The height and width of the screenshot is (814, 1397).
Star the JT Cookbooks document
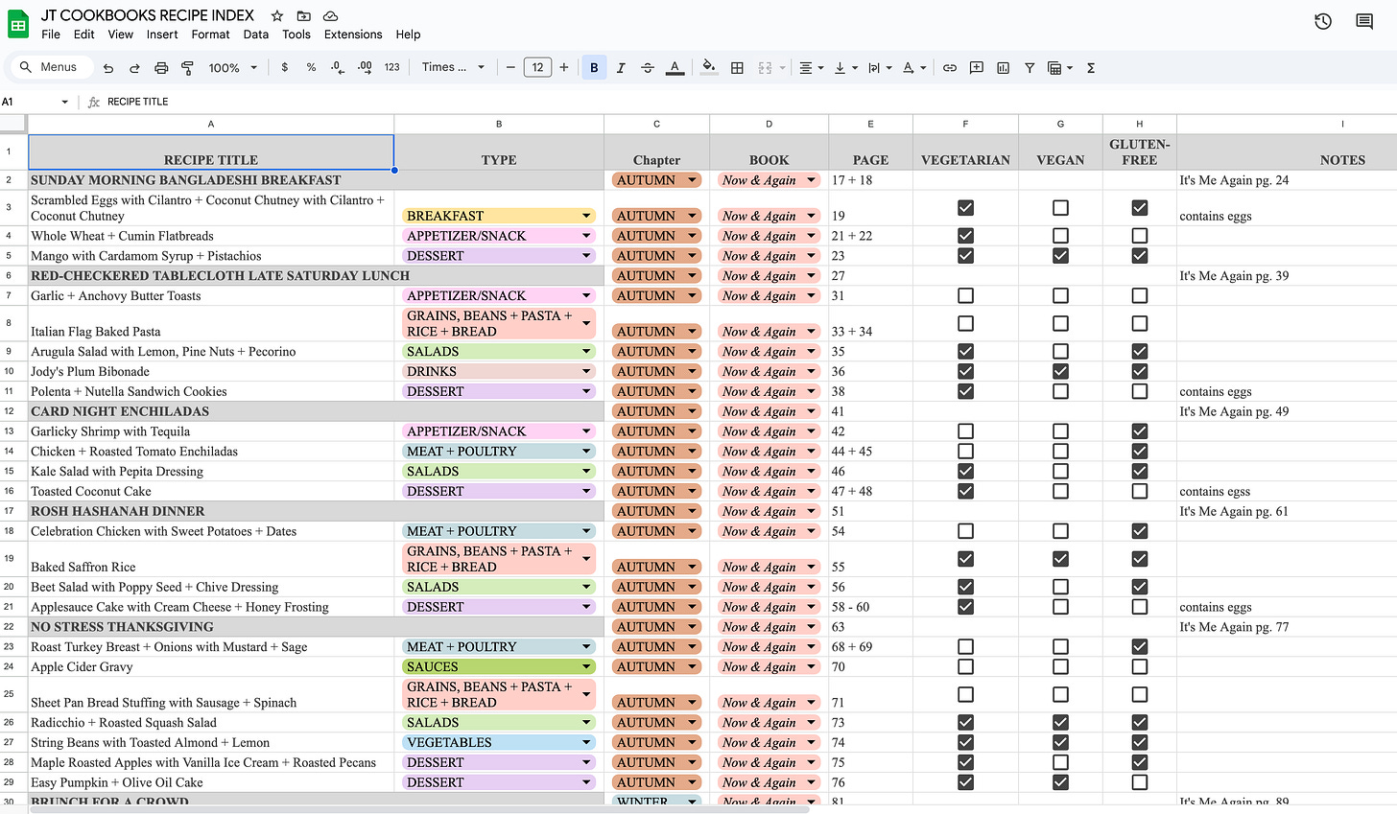(277, 16)
